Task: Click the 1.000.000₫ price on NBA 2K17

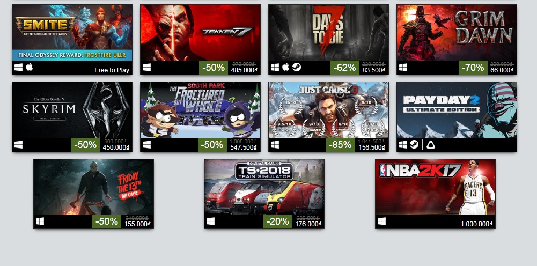Action: tap(476, 224)
